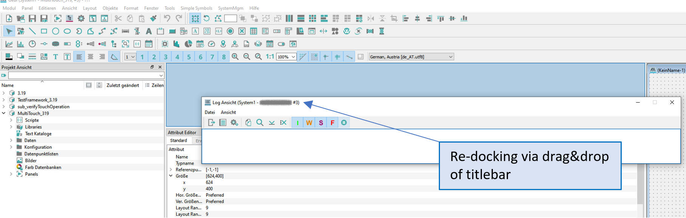686x218 pixels.
Task: Open search in Log Ansicht toolbar
Action: [260, 123]
